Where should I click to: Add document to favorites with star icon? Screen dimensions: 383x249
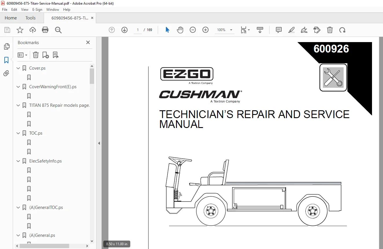[x=20, y=30]
